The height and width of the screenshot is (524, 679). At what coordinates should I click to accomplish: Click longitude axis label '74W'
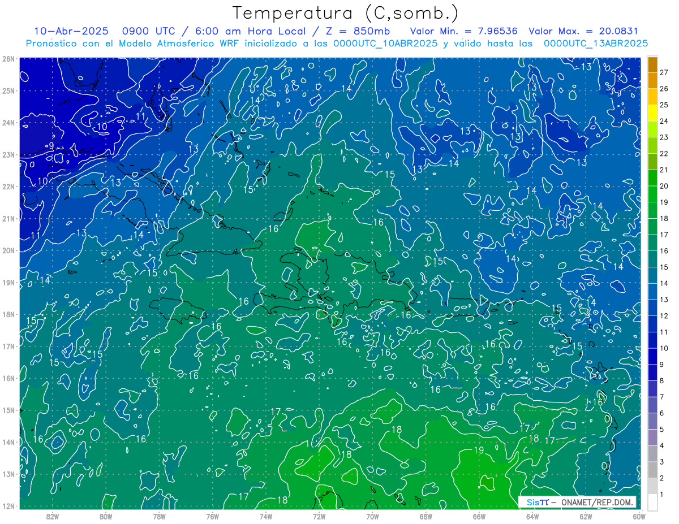pos(265,517)
